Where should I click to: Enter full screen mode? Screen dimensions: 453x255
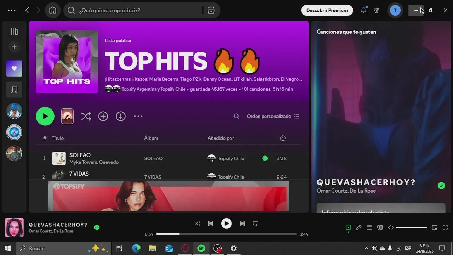pyautogui.click(x=446, y=228)
